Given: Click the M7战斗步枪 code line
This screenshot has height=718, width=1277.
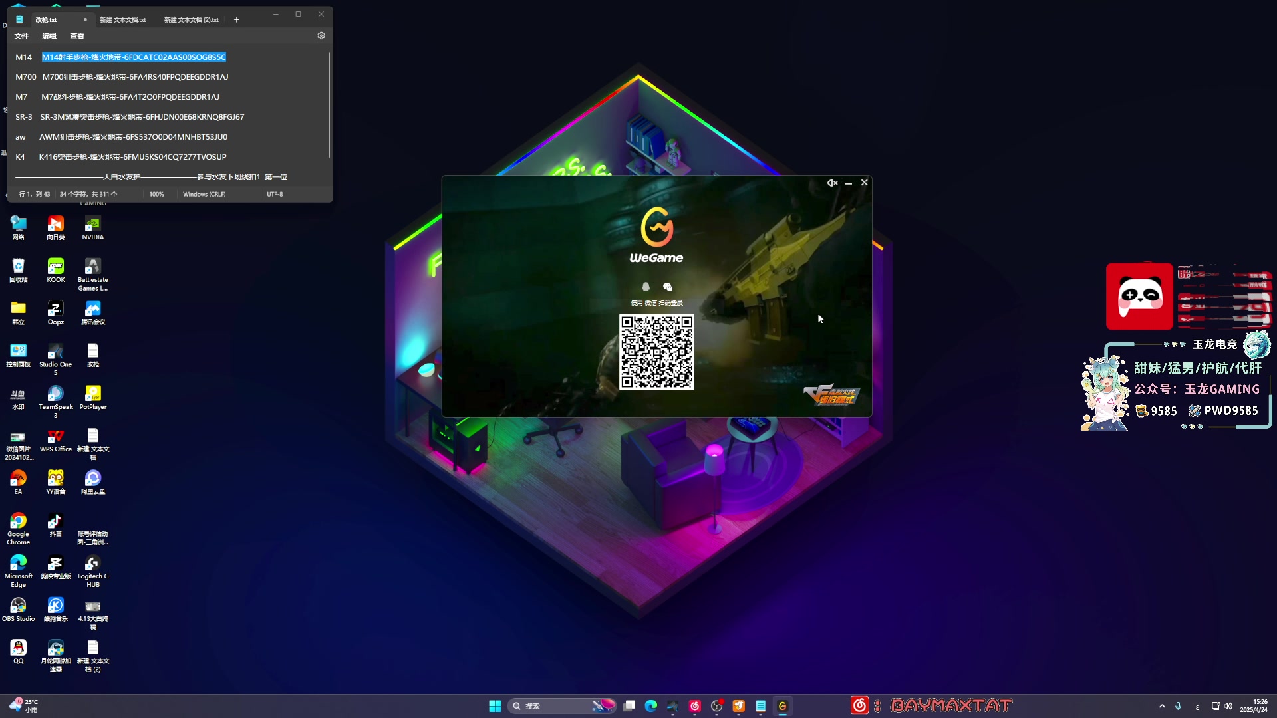Looking at the screenshot, I should click(130, 97).
